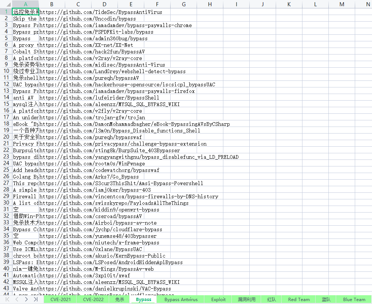
Task: Go to the next sheet tab arrow
Action: point(26,299)
